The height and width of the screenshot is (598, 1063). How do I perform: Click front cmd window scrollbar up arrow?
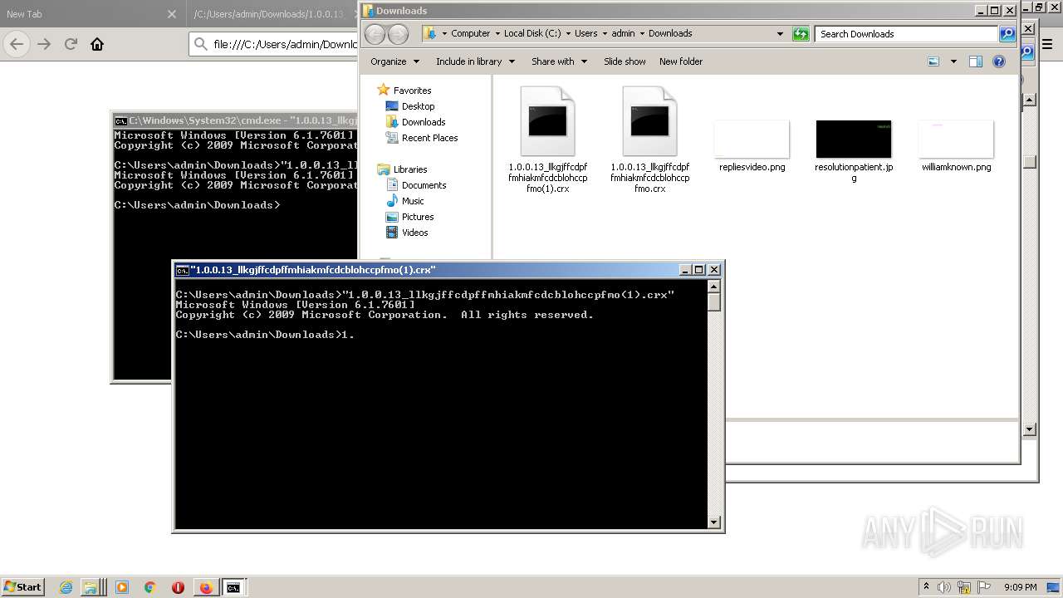click(713, 286)
